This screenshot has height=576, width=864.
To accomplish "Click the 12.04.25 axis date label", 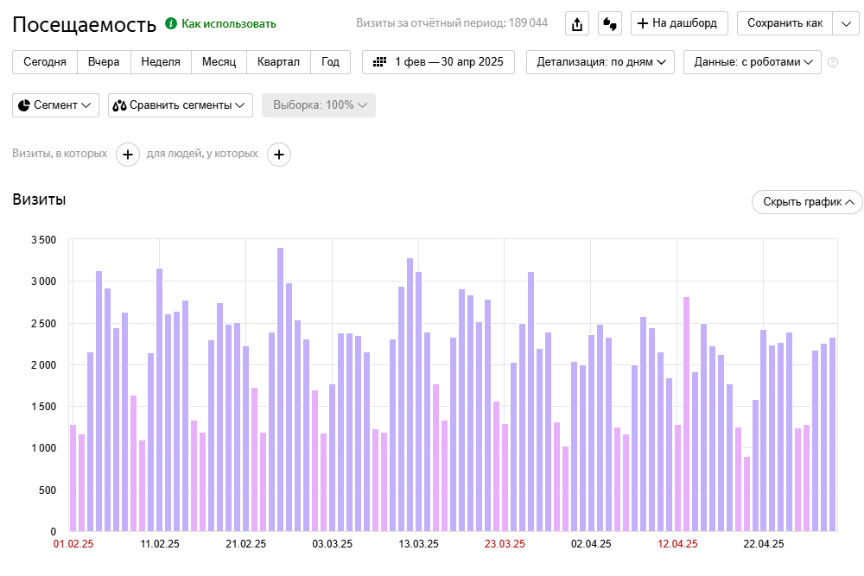I will [x=677, y=544].
